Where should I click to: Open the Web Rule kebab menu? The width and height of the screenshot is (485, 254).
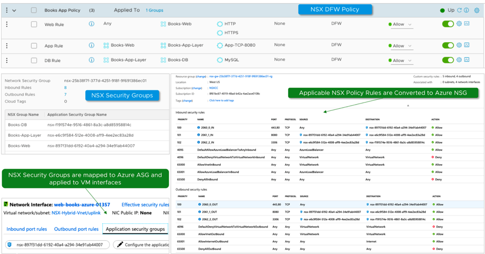pos(6,24)
